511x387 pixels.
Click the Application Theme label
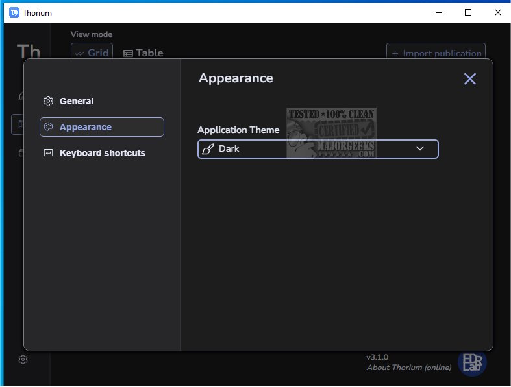(x=238, y=130)
